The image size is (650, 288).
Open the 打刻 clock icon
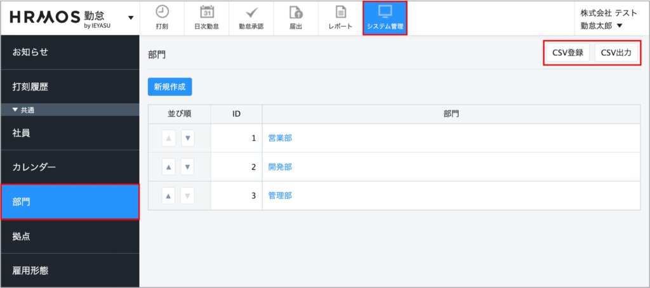162,12
